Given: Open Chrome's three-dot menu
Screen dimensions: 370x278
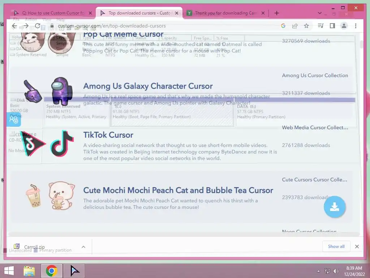Looking at the screenshot, I should coord(356,26).
